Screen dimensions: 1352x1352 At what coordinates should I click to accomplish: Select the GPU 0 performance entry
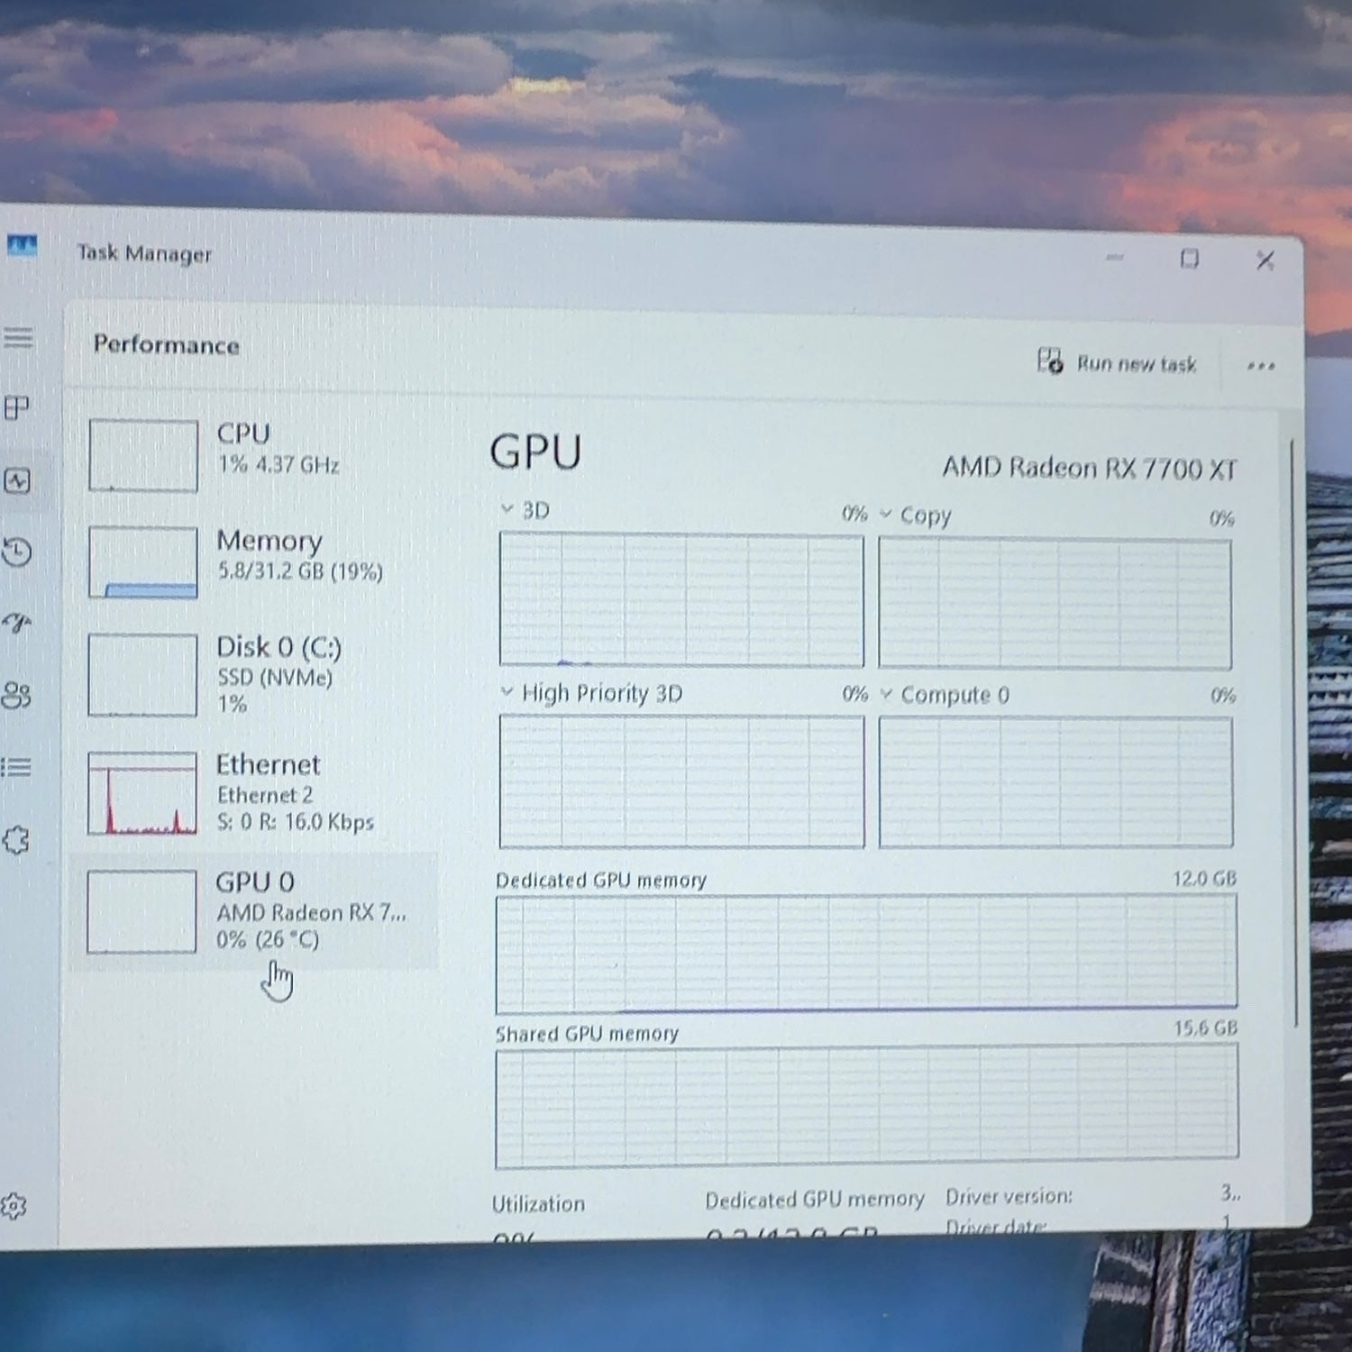click(254, 910)
